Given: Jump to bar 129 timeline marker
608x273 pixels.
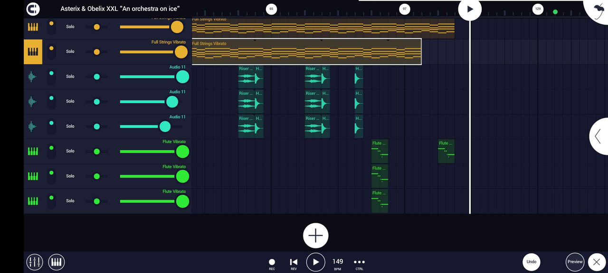Looking at the screenshot, I should (538, 9).
